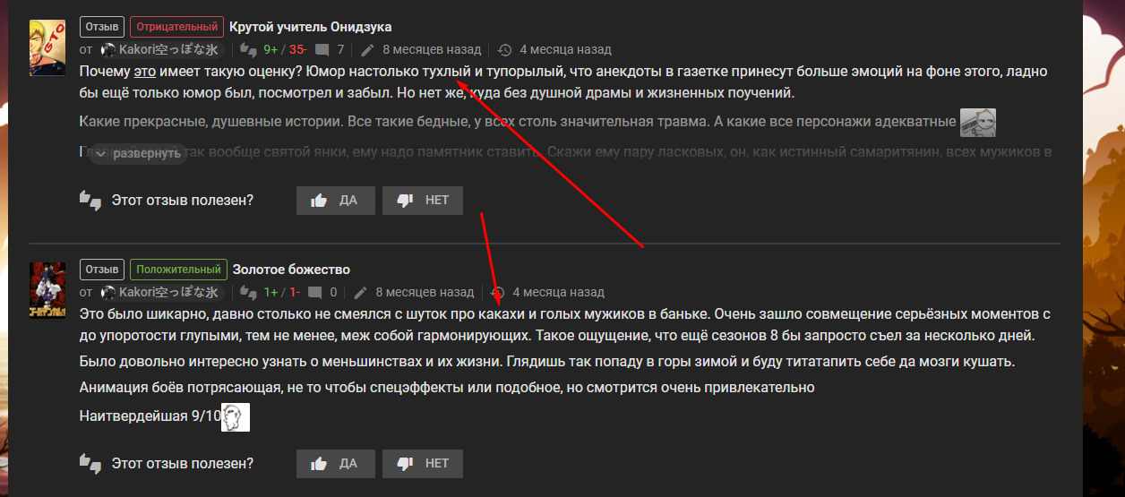Click the Отрицательный tag label

point(176,27)
